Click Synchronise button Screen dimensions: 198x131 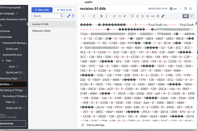[13, 124]
